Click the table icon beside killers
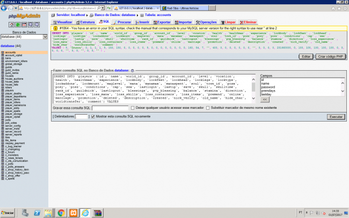 (x=3, y=87)
